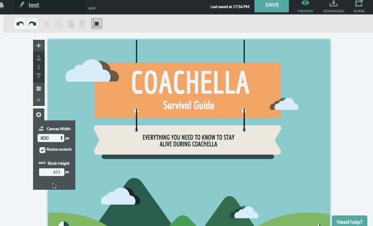Image resolution: width=373 pixels, height=226 pixels.
Task: Select the small cloud right of banner
Action: point(284,104)
